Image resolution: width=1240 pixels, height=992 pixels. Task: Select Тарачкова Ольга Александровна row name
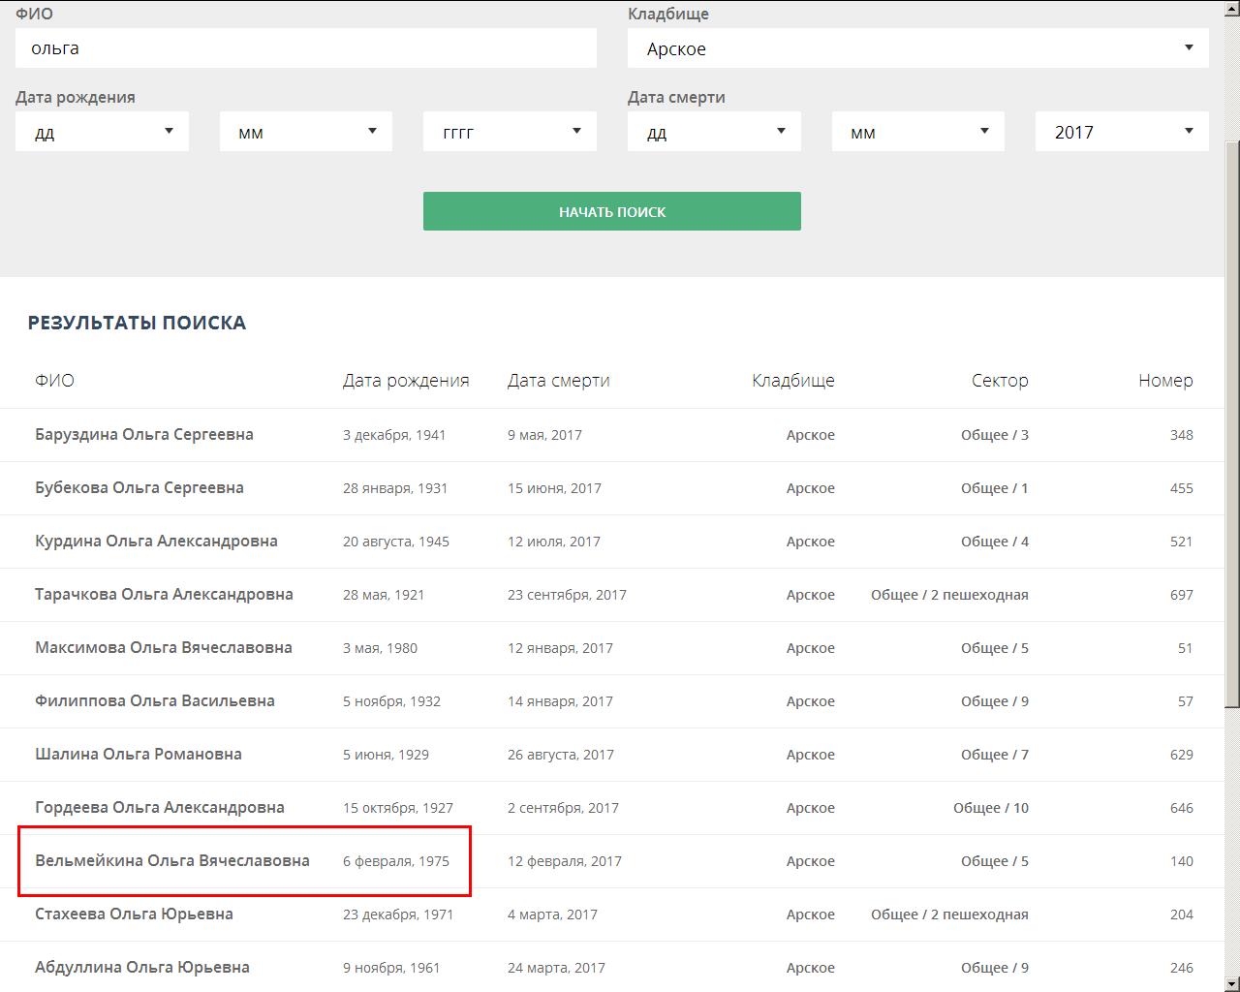point(164,595)
